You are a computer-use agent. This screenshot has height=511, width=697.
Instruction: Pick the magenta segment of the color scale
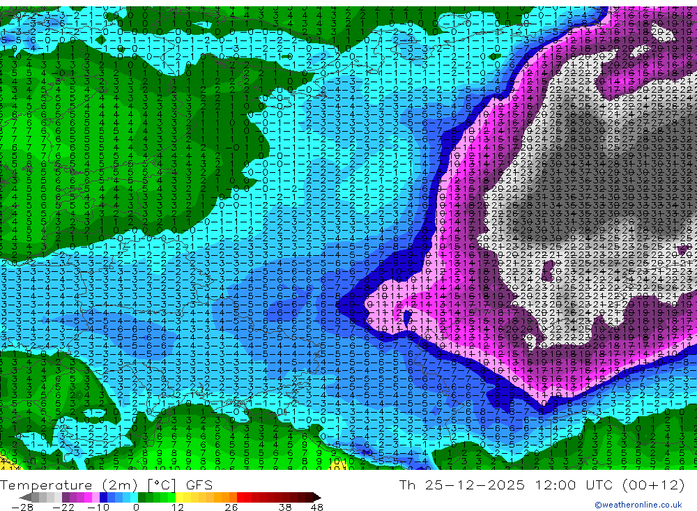pyautogui.click(x=88, y=497)
